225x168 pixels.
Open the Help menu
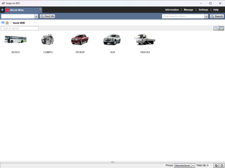coord(216,10)
